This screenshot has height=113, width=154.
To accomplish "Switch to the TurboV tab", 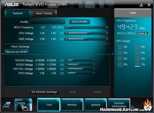I will click(x=17, y=13).
